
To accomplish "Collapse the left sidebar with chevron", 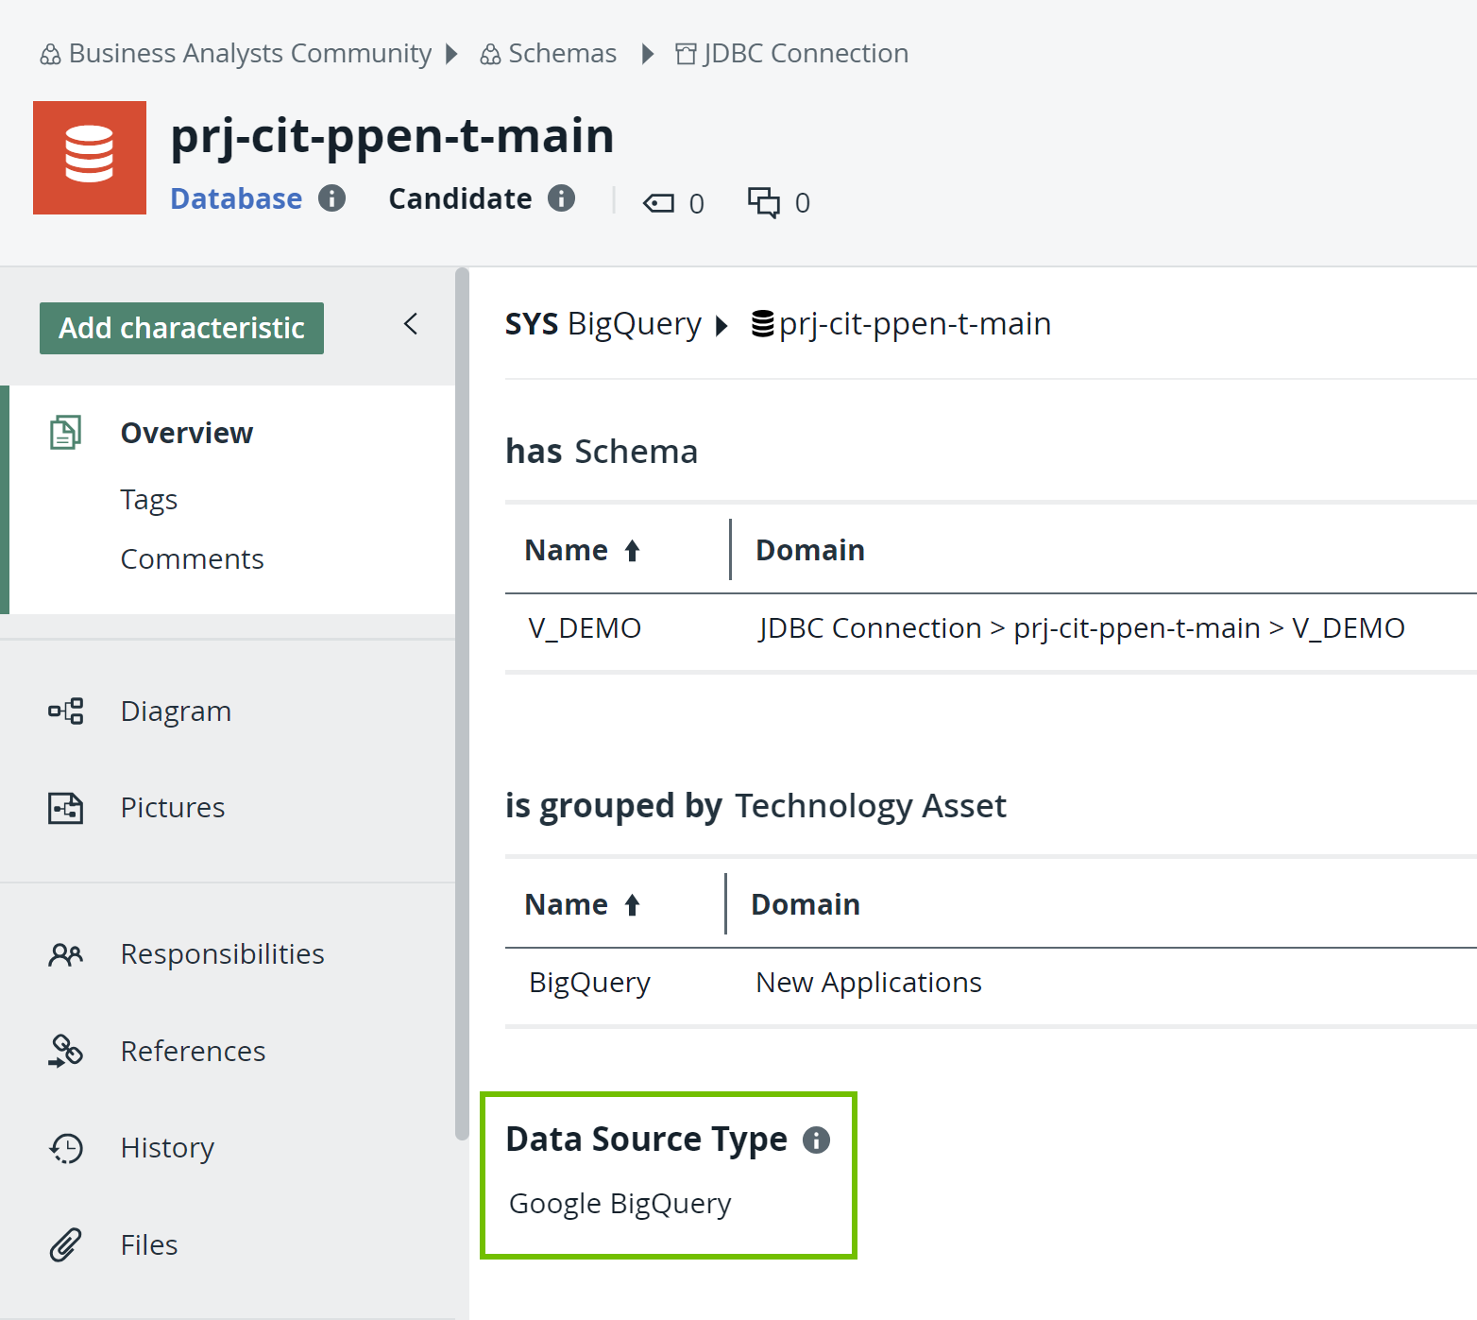I will [x=411, y=324].
